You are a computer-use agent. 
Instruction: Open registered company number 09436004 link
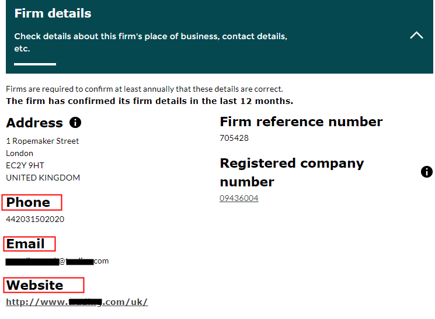coord(239,198)
